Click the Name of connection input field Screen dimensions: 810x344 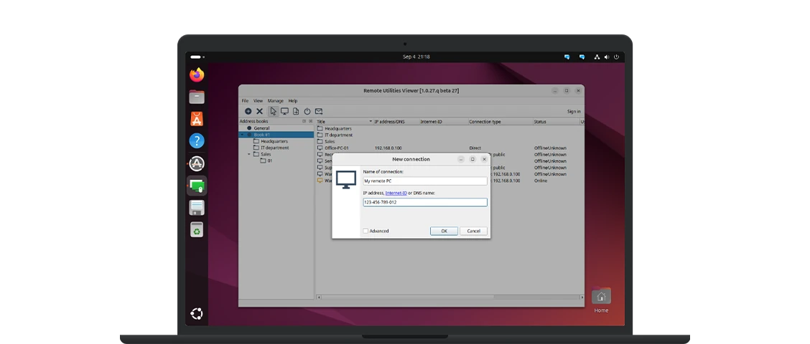click(424, 181)
